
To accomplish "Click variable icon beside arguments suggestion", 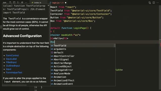I will (x=52, y=49).
